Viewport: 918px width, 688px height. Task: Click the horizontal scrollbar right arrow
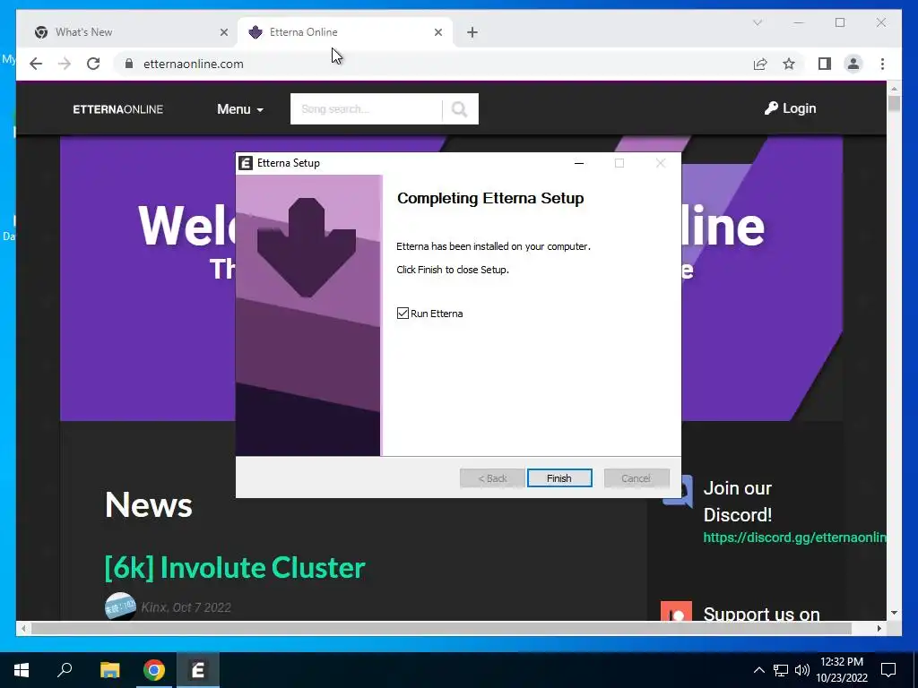(x=879, y=628)
